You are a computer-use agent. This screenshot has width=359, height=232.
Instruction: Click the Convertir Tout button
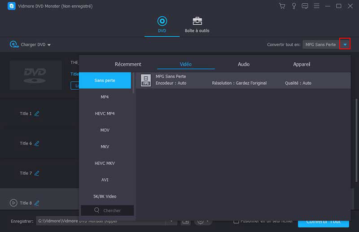[x=323, y=221]
